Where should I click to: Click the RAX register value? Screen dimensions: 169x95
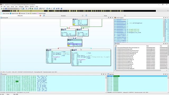pyautogui.click(x=121, y=20)
